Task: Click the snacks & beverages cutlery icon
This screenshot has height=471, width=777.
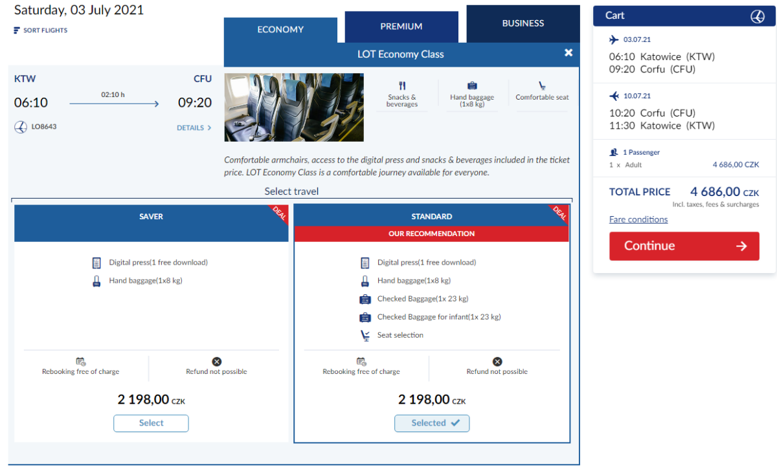Action: 402,85
